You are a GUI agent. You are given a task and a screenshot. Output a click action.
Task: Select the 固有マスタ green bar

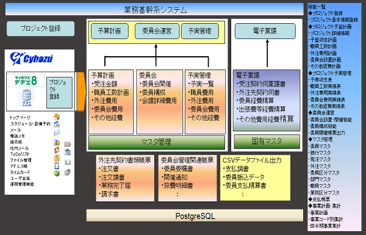point(267,142)
